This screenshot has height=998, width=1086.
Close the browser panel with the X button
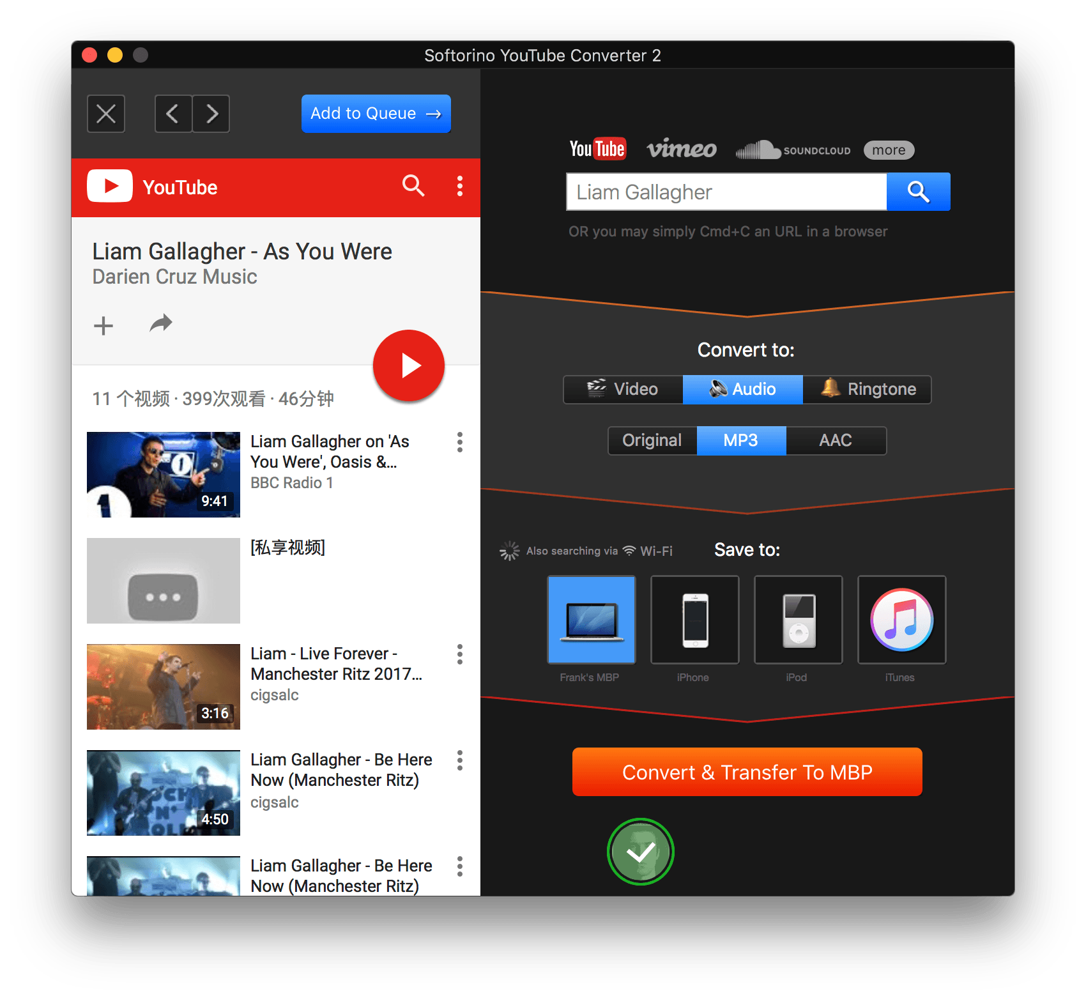pyautogui.click(x=106, y=114)
